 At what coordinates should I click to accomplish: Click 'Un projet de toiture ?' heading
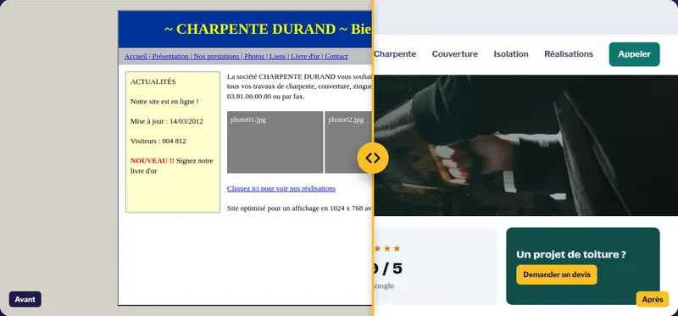571,255
